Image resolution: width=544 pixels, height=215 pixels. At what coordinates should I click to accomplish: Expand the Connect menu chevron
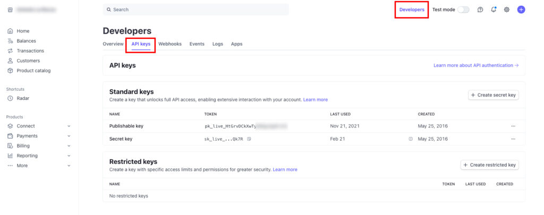click(x=69, y=126)
